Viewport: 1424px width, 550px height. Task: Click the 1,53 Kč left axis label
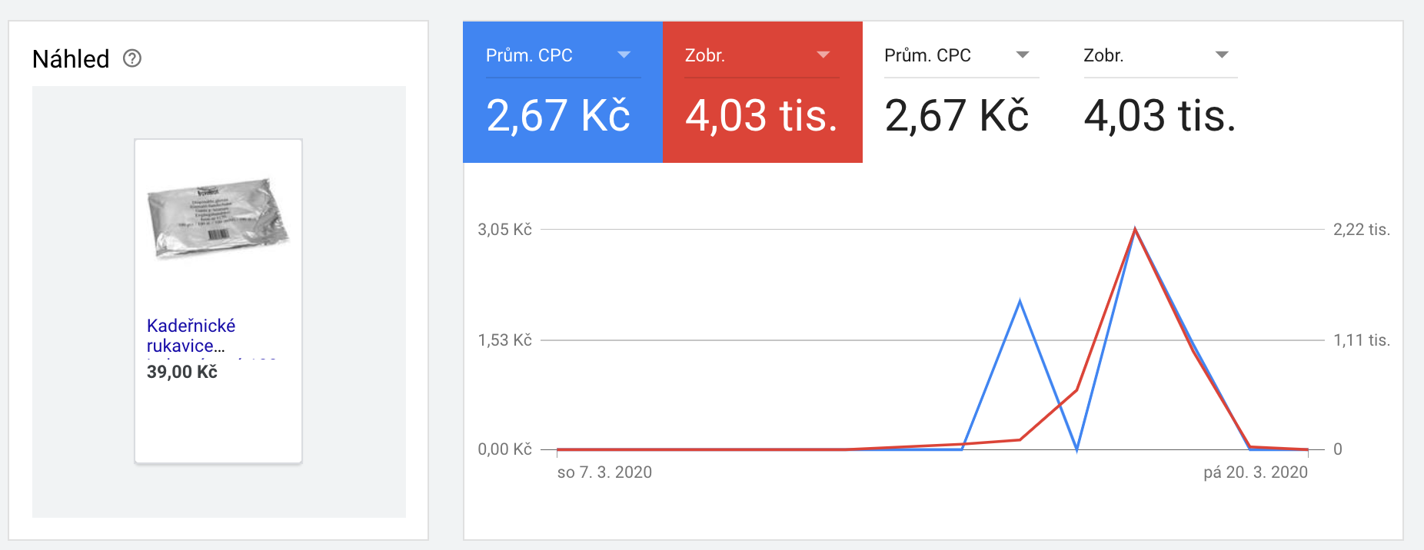click(504, 340)
